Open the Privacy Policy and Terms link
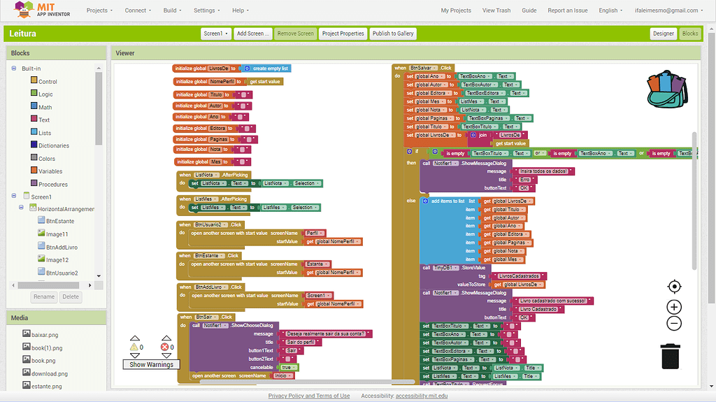Viewport: 716px width, 402px height. pyautogui.click(x=308, y=396)
